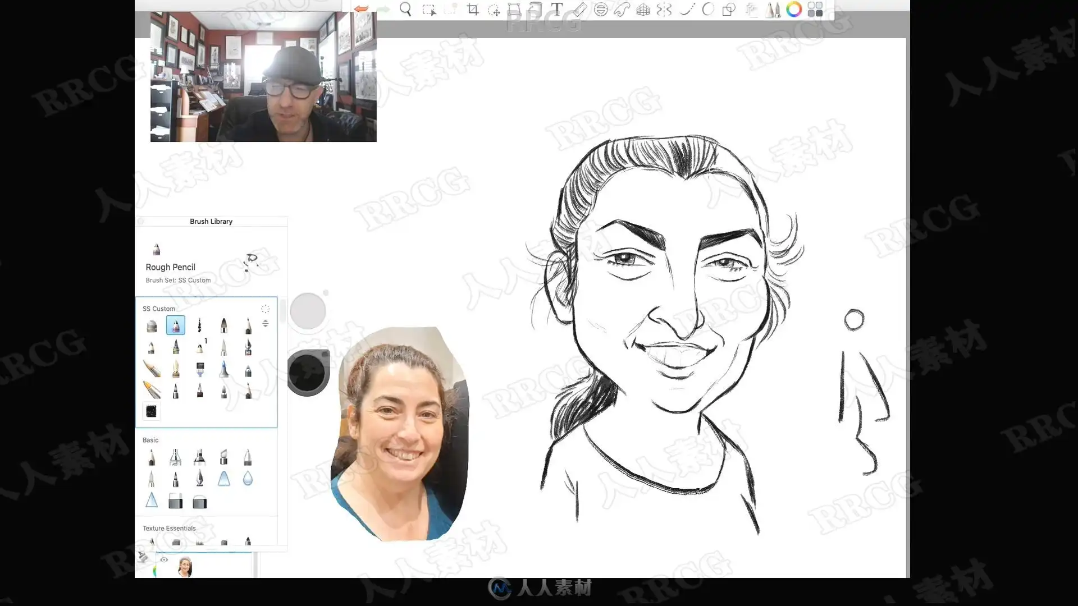This screenshot has width=1078, height=606.
Task: Enable the Ruler guide tool
Action: 579,9
